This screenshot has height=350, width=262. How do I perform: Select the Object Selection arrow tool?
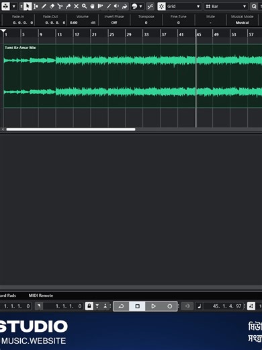tap(28, 6)
